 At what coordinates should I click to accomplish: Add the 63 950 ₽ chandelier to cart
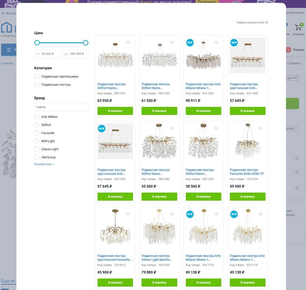coord(115,111)
